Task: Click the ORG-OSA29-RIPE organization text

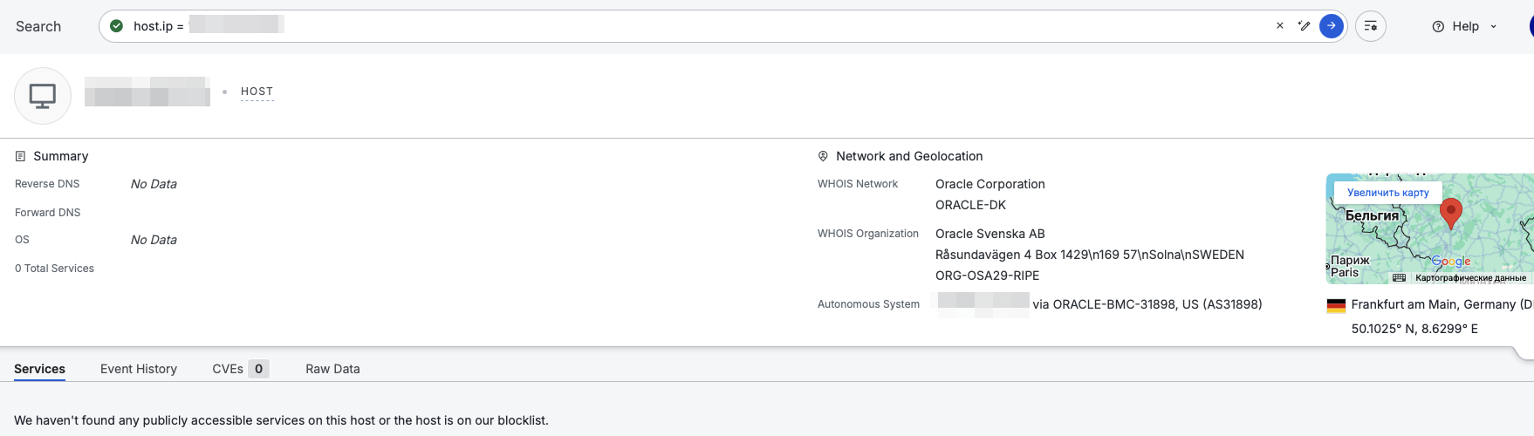Action: (987, 276)
